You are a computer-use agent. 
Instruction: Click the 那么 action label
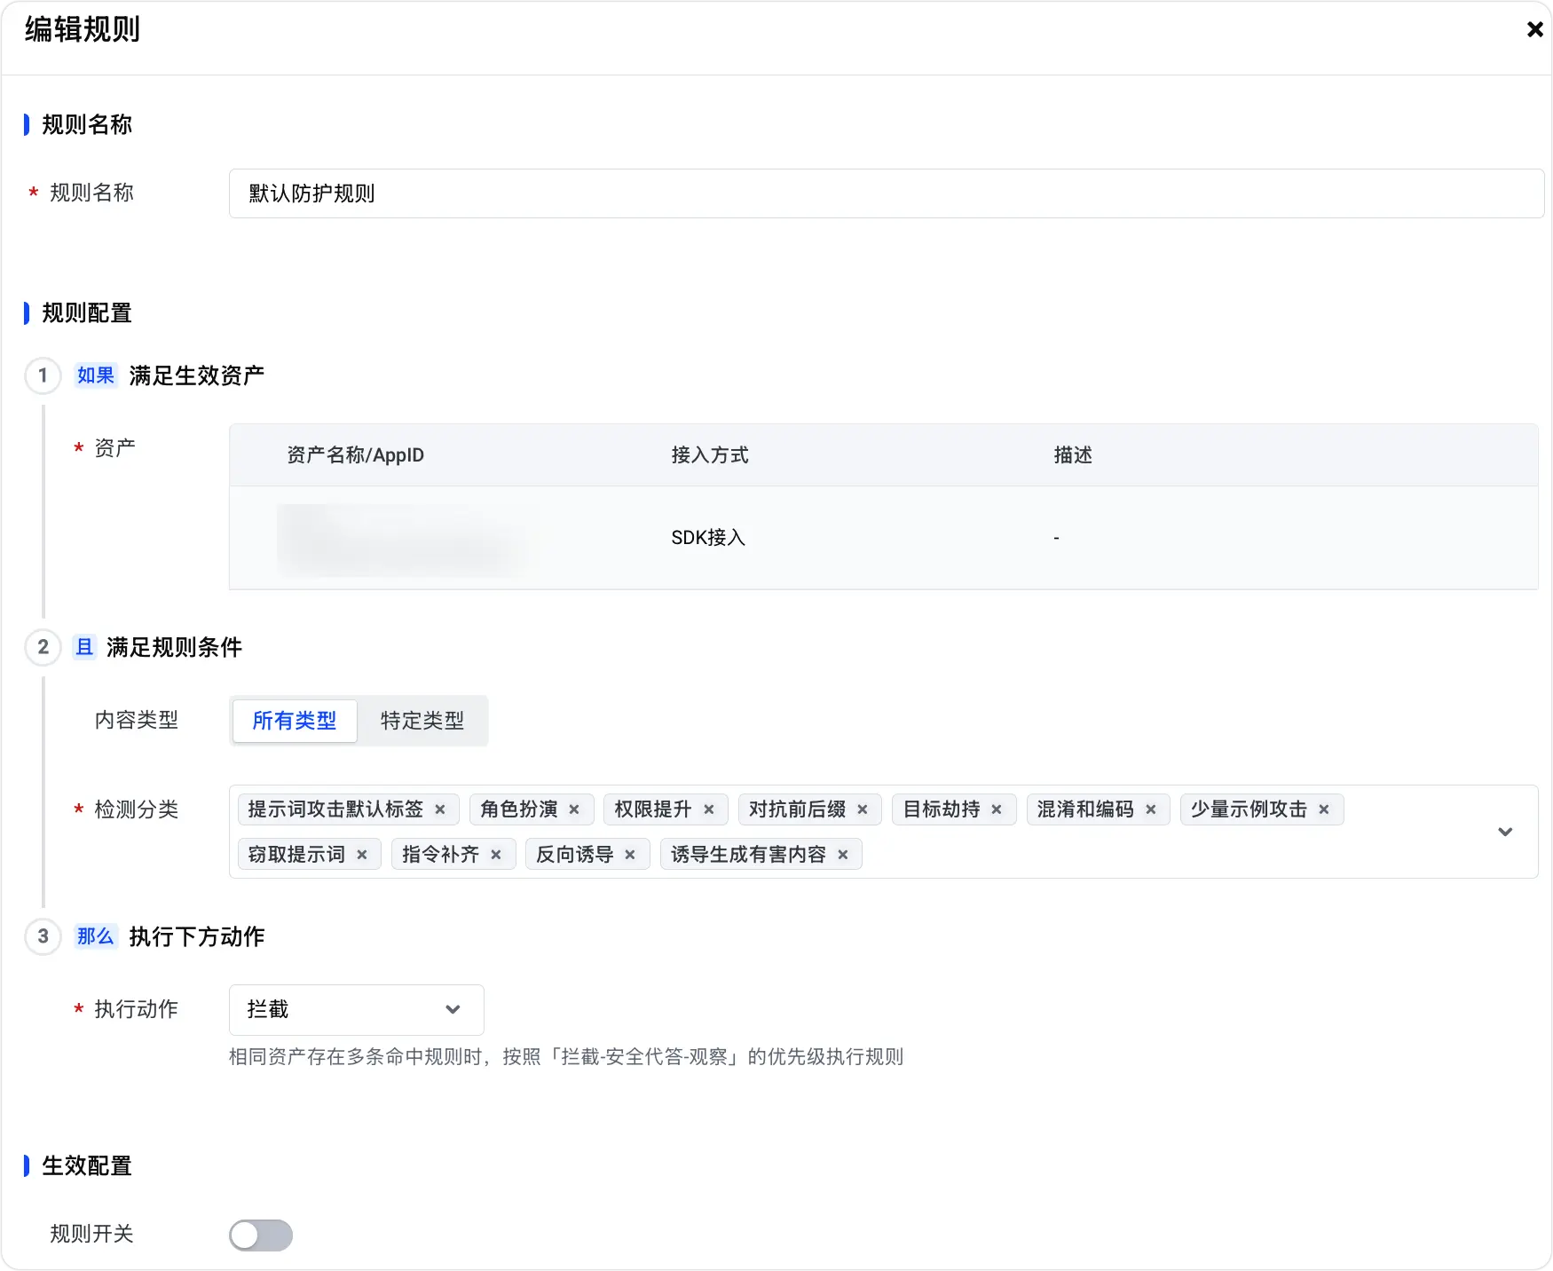[x=96, y=936]
